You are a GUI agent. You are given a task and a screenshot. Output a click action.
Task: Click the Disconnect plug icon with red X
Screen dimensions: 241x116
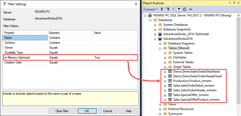(167, 9)
